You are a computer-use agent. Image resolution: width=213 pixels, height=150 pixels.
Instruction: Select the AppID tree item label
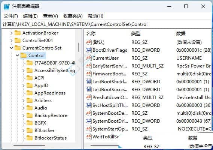tap(41, 85)
